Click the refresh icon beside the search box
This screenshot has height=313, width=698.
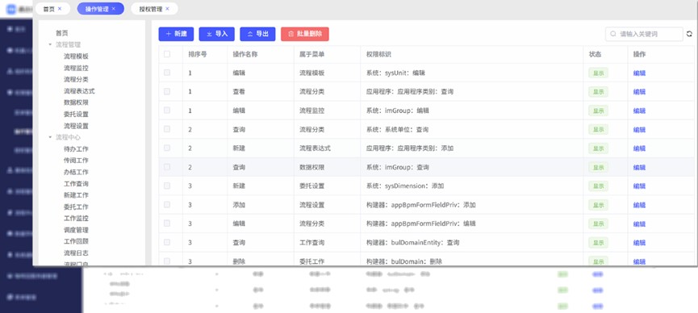689,34
